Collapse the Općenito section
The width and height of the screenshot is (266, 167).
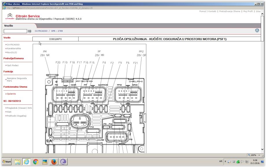tap(11, 94)
